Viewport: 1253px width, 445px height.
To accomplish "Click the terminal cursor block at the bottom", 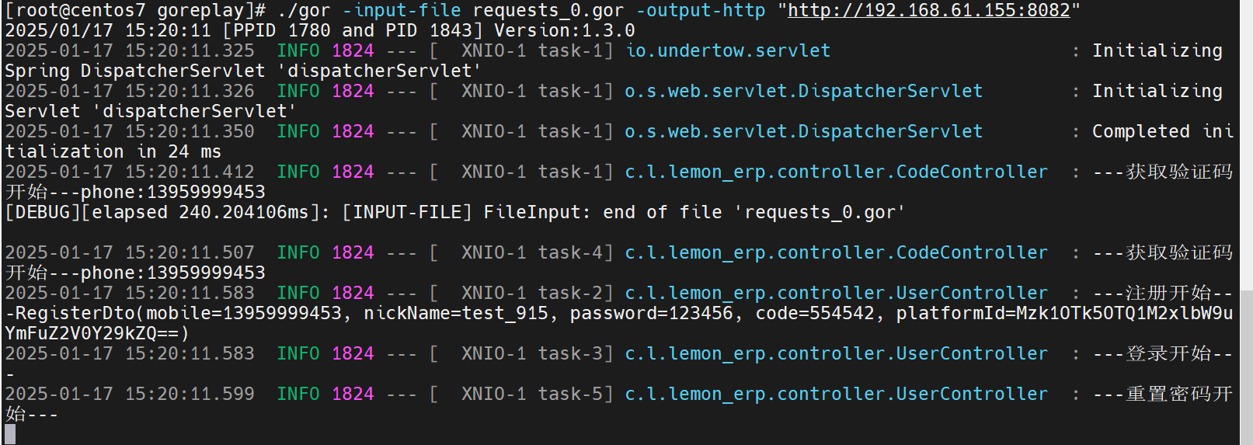I will coord(10,433).
